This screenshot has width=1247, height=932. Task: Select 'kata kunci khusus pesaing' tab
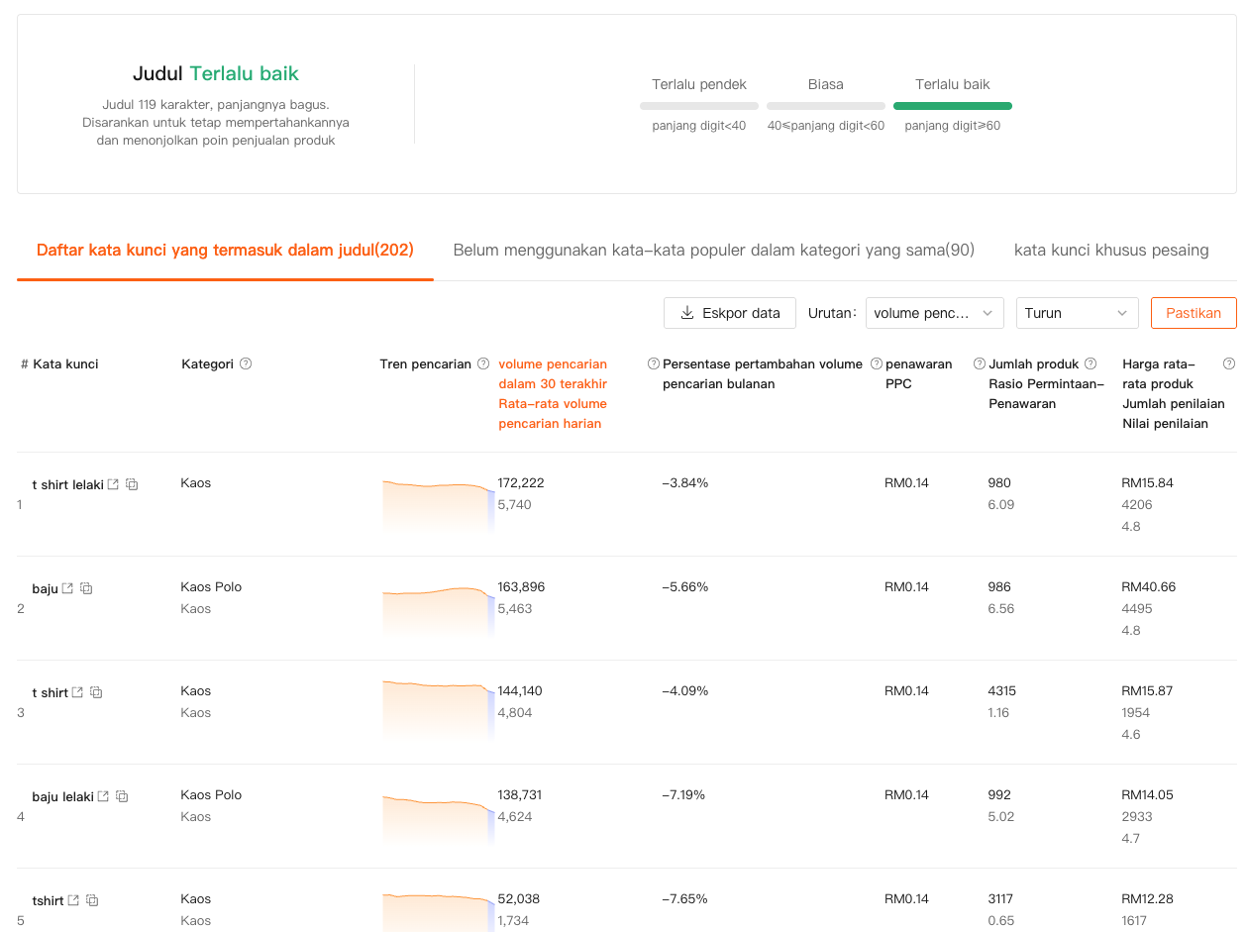(x=1110, y=251)
